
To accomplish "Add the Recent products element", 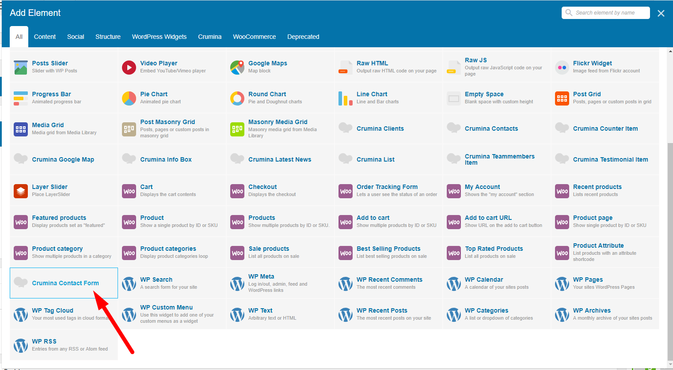I will [x=605, y=190].
